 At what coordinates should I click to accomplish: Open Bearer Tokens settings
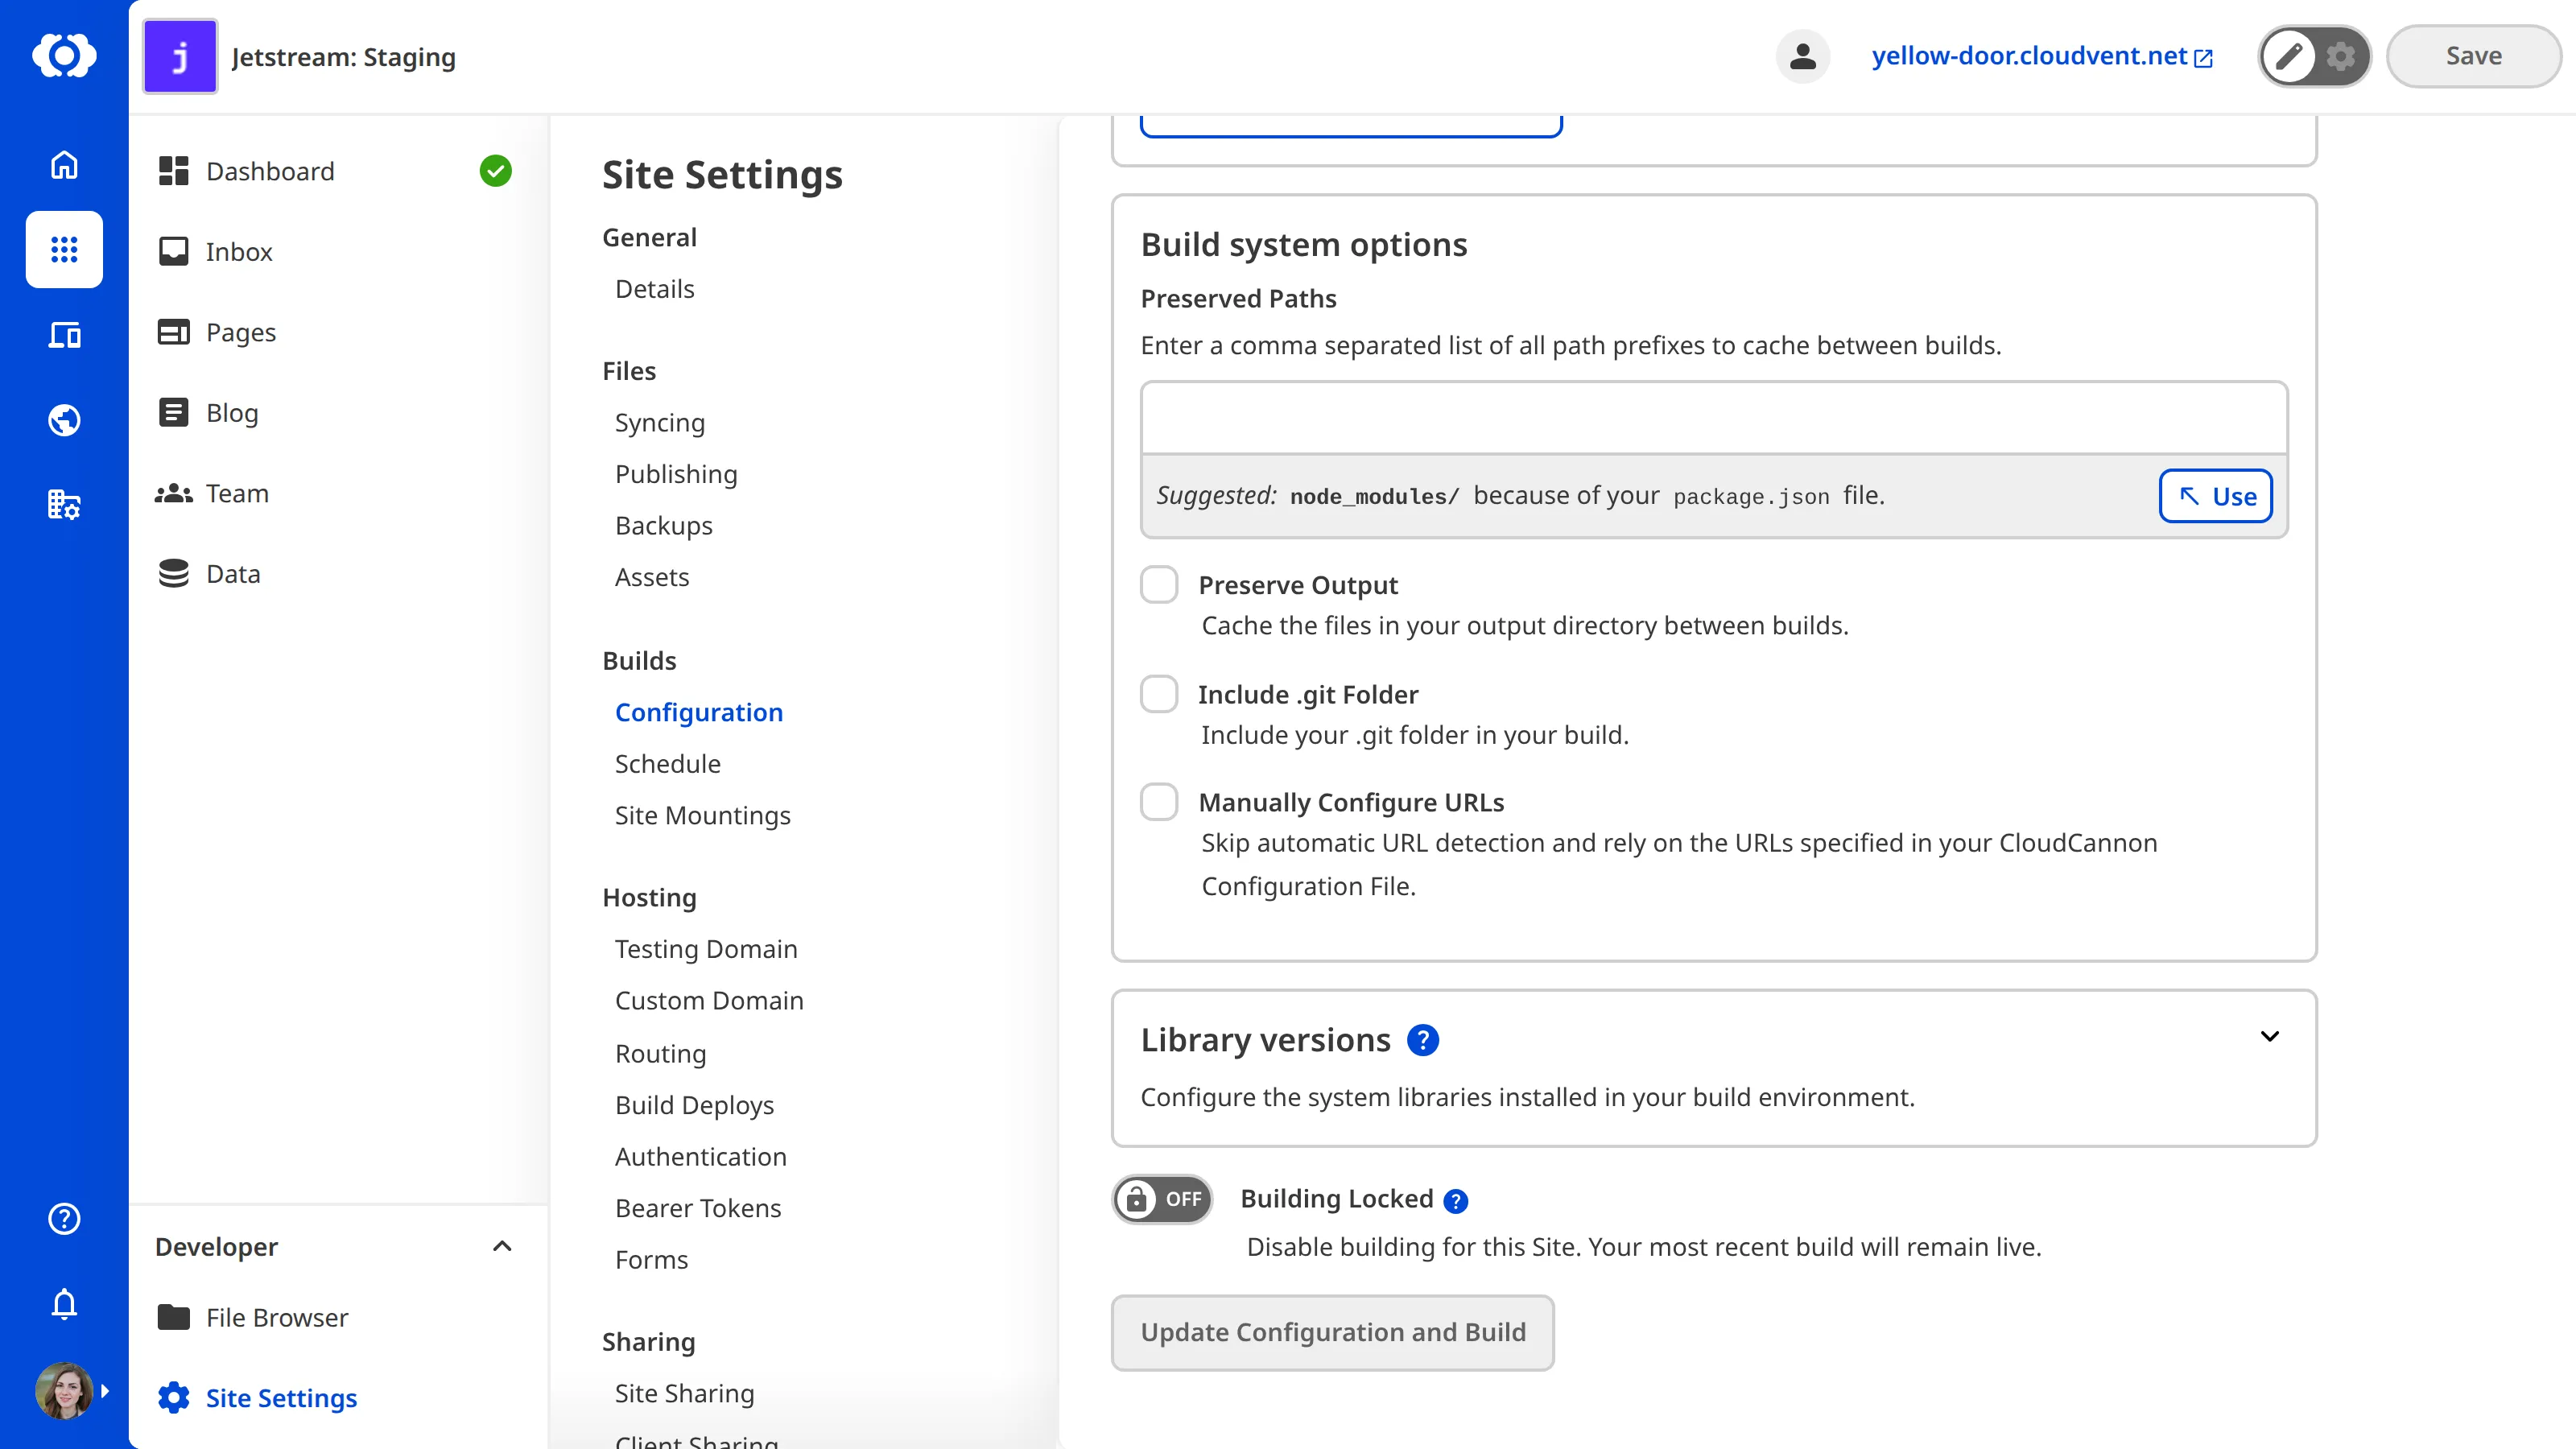click(x=698, y=1208)
